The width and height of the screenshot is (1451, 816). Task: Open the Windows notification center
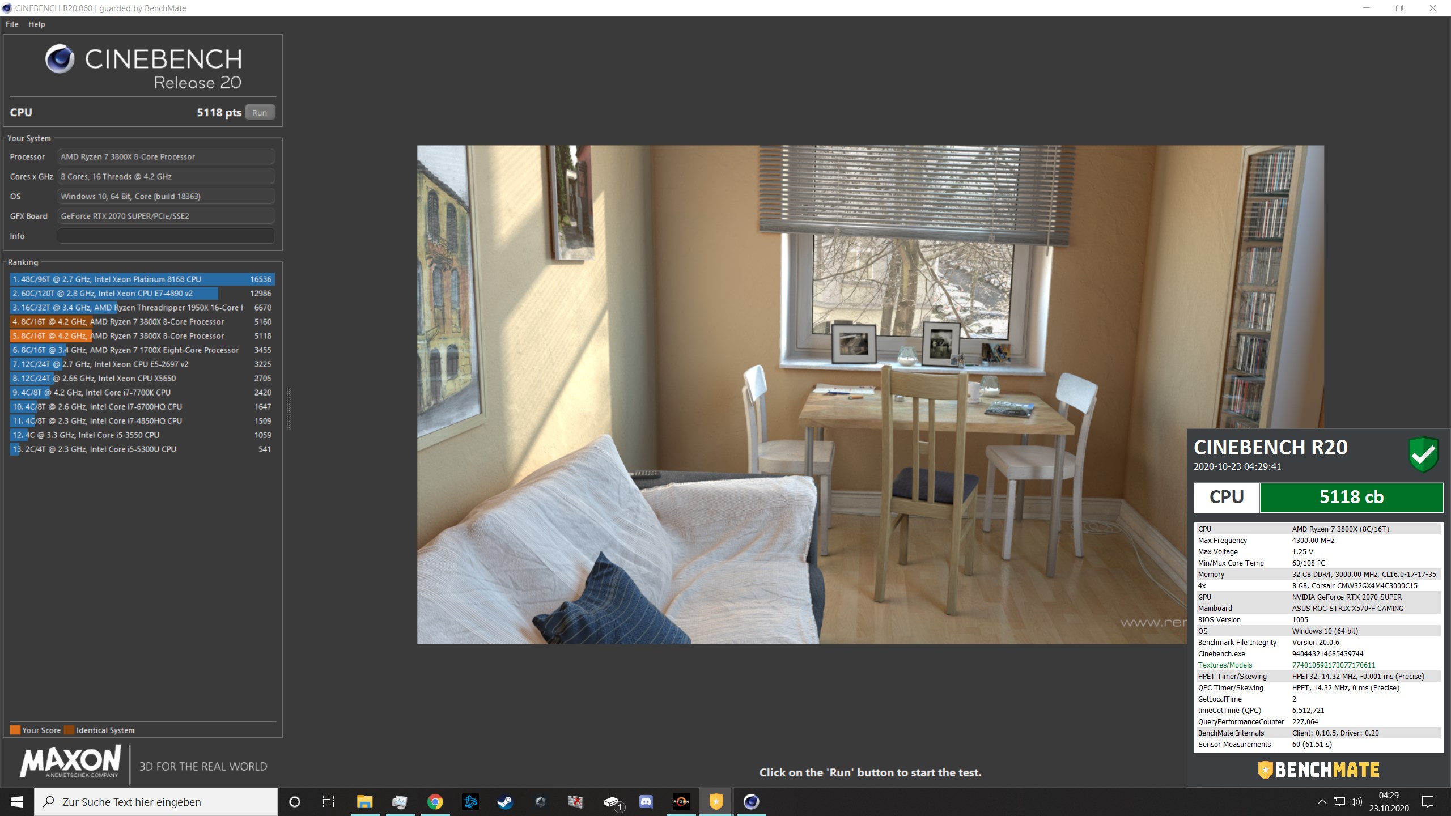[1428, 802]
